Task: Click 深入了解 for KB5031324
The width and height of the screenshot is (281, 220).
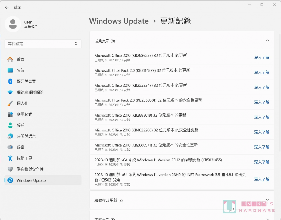Action: pos(262,179)
